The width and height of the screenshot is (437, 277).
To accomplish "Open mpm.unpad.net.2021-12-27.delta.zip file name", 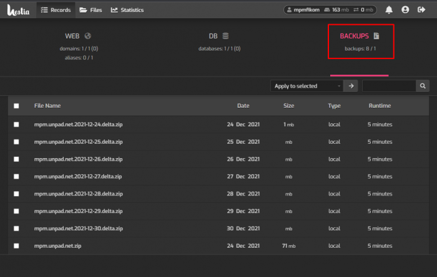I will click(78, 176).
